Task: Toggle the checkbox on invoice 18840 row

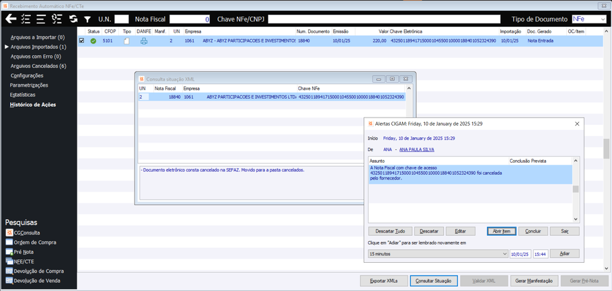Action: pyautogui.click(x=81, y=40)
